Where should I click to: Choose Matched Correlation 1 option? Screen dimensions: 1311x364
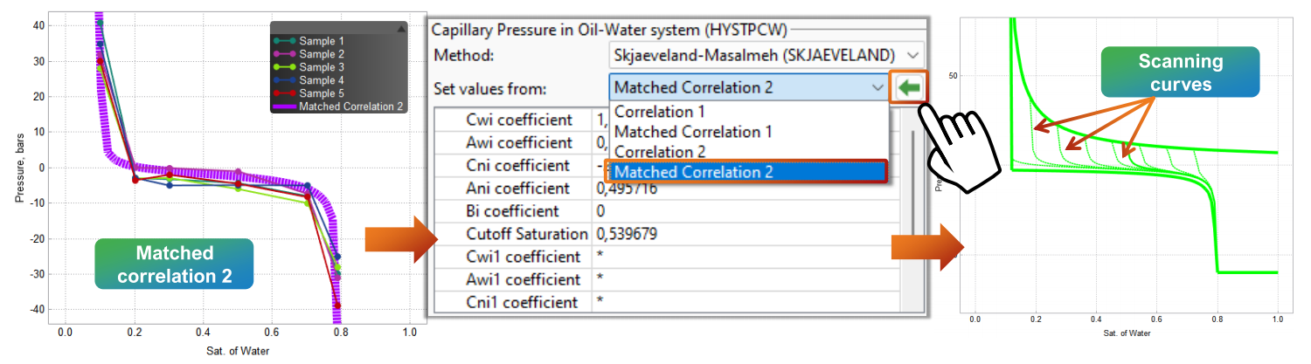click(x=693, y=132)
